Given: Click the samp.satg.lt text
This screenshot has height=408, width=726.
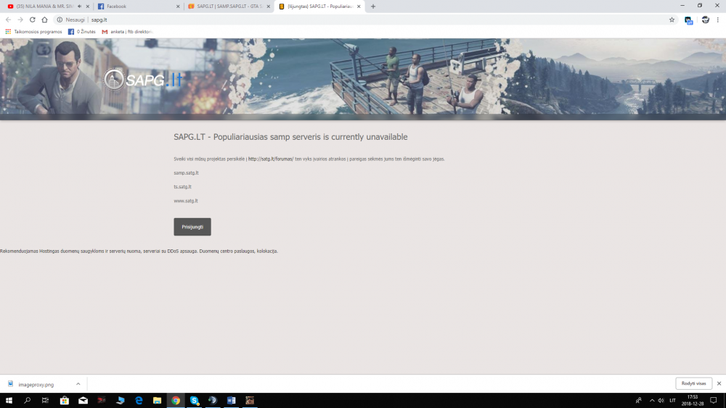Looking at the screenshot, I should [x=186, y=172].
